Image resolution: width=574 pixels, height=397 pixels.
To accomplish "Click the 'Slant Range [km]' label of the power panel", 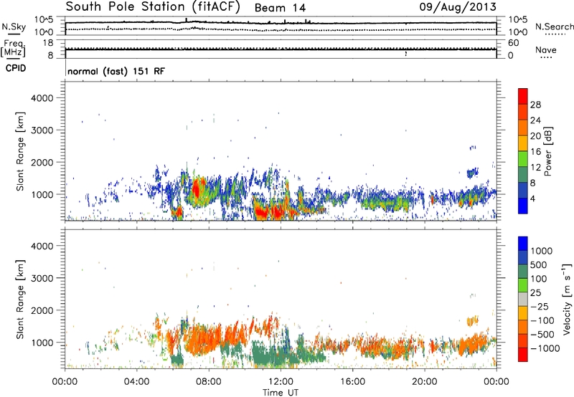I will [x=20, y=151].
